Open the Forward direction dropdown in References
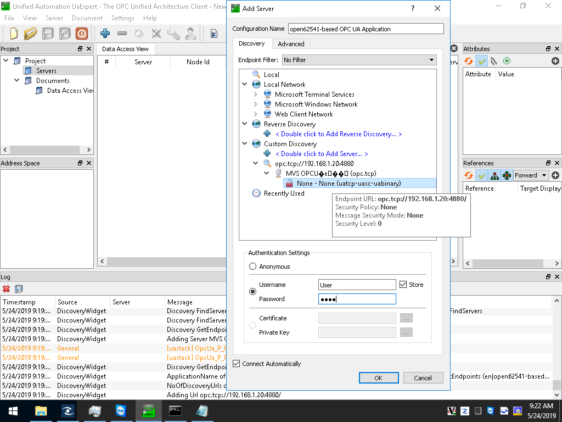Image resolution: width=562 pixels, height=422 pixels. tap(531, 175)
